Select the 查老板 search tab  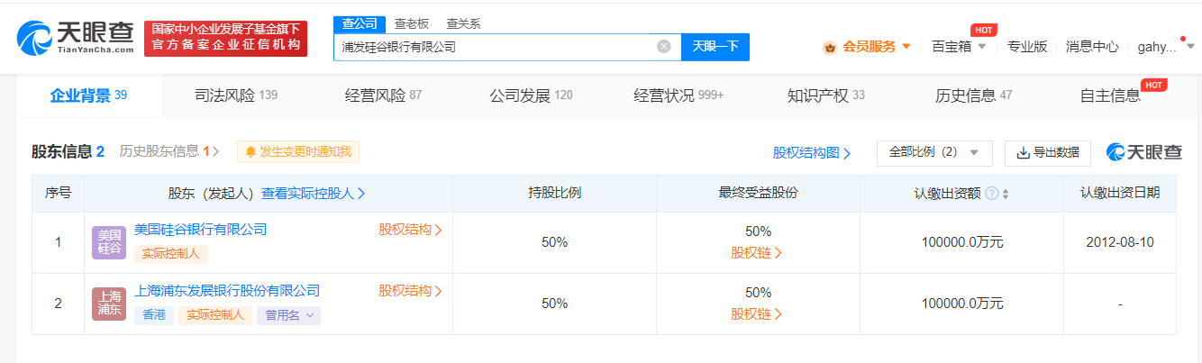tap(412, 23)
